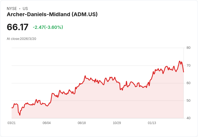
Task: Click the chart line's highest peak above 70
Action: click(x=179, y=61)
